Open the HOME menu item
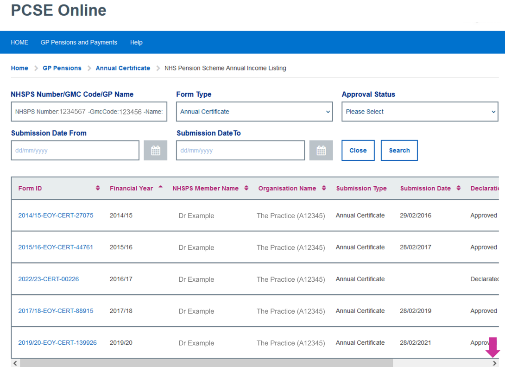 [19, 42]
